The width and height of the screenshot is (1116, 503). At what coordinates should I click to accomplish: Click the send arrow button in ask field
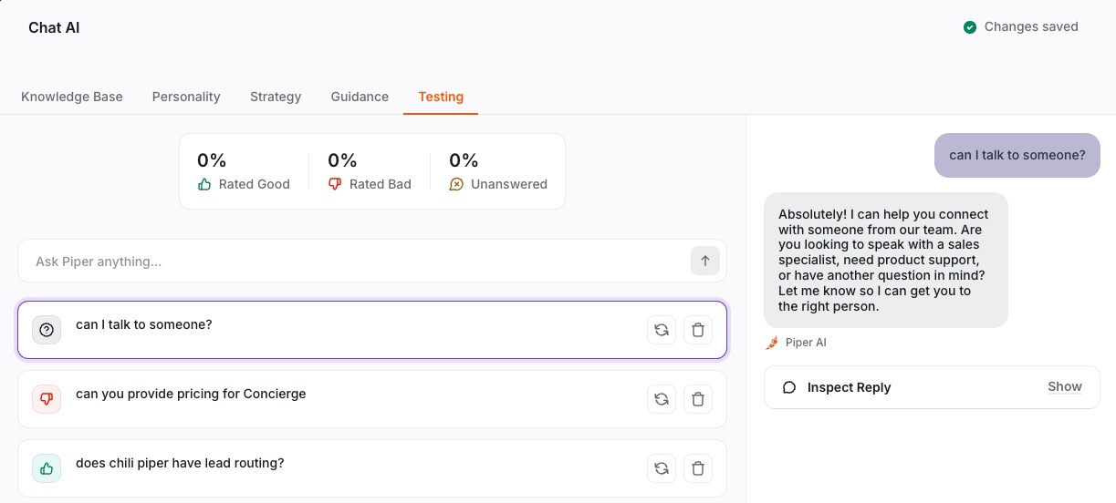click(704, 262)
